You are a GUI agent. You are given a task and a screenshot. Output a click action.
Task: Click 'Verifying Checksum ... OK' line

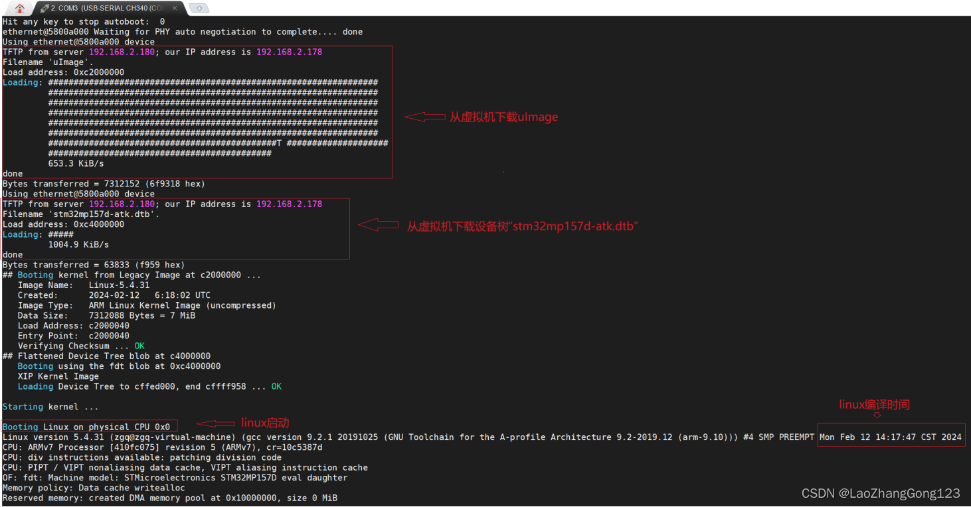pyautogui.click(x=81, y=346)
